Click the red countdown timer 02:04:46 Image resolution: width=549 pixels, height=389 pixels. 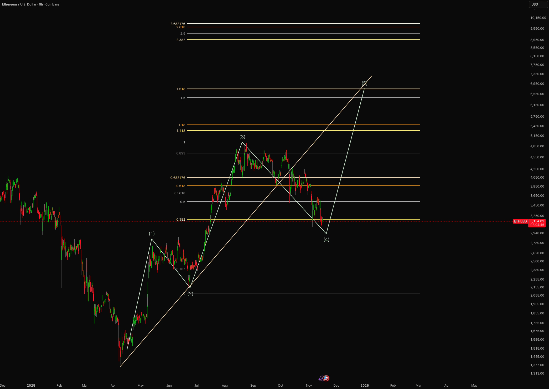(x=537, y=225)
